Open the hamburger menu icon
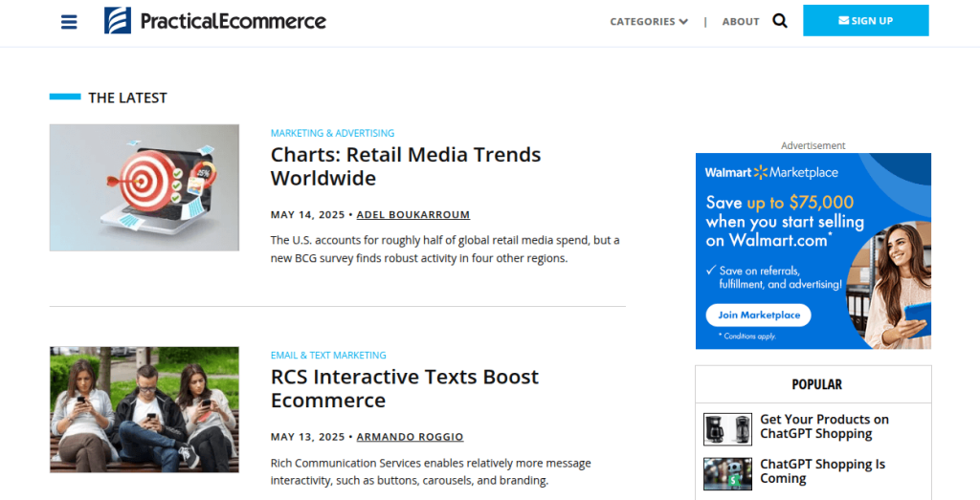The width and height of the screenshot is (980, 500). coord(69,22)
